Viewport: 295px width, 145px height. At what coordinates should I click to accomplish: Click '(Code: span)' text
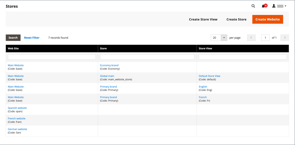coord(15,111)
